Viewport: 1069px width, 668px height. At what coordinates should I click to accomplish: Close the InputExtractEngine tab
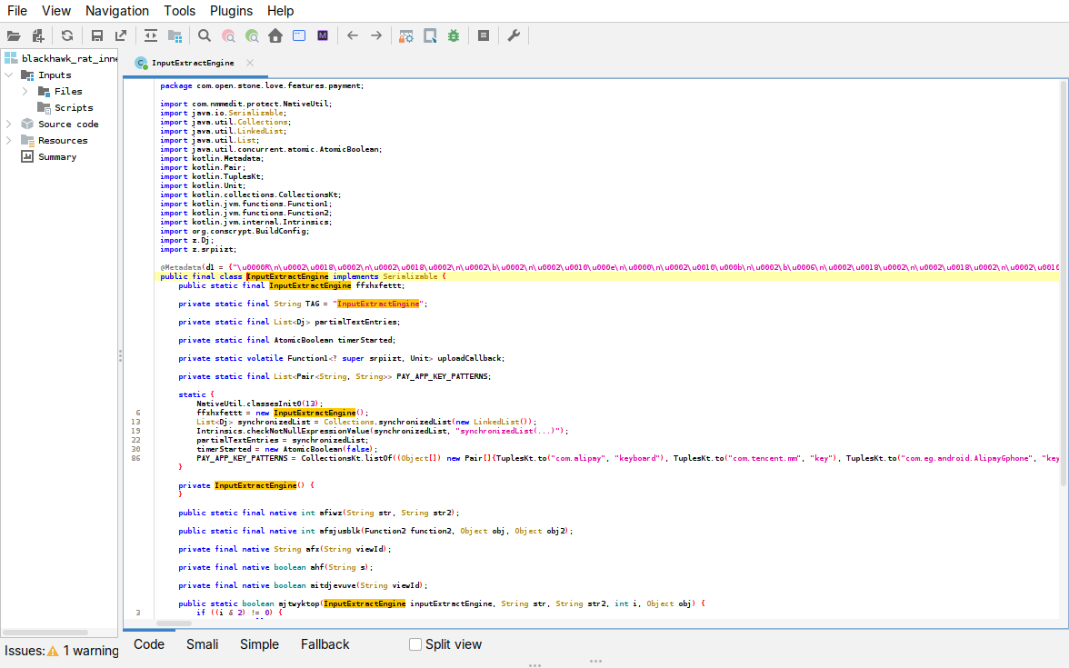click(x=250, y=63)
